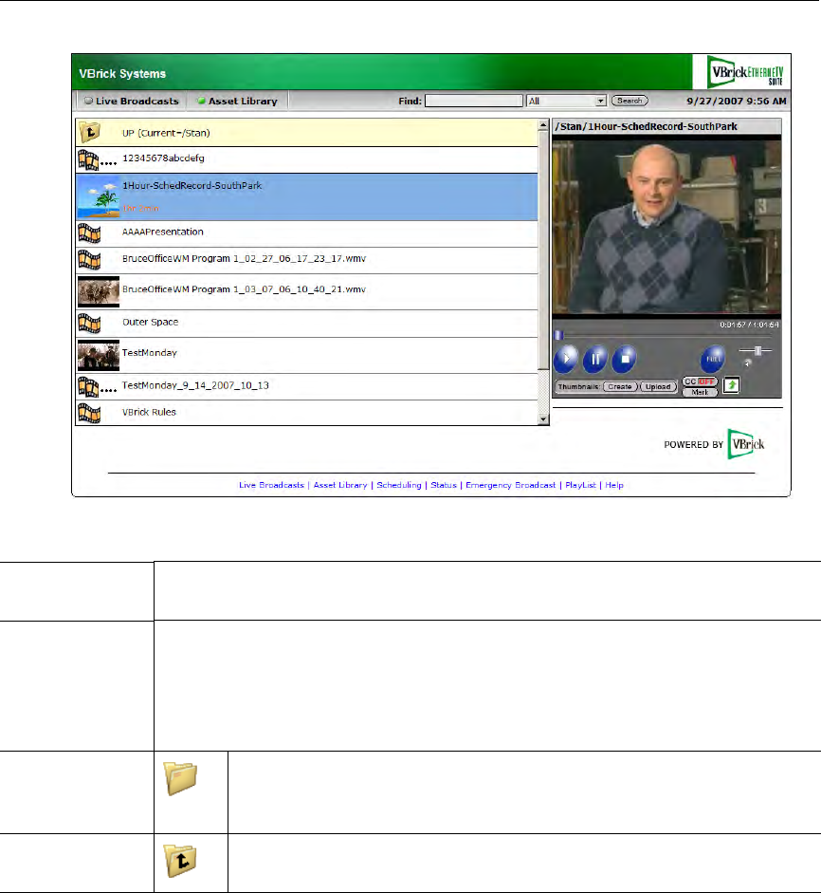The height and width of the screenshot is (893, 821).
Task: Click the video seek bar position handle
Action: 558,335
